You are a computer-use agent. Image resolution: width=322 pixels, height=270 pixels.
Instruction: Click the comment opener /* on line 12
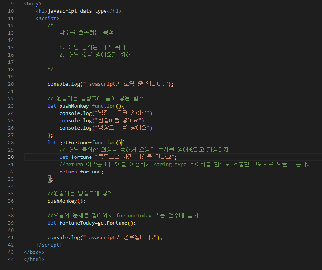50,26
